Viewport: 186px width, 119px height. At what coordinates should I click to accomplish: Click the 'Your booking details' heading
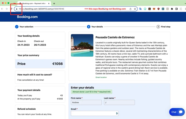click(28, 36)
